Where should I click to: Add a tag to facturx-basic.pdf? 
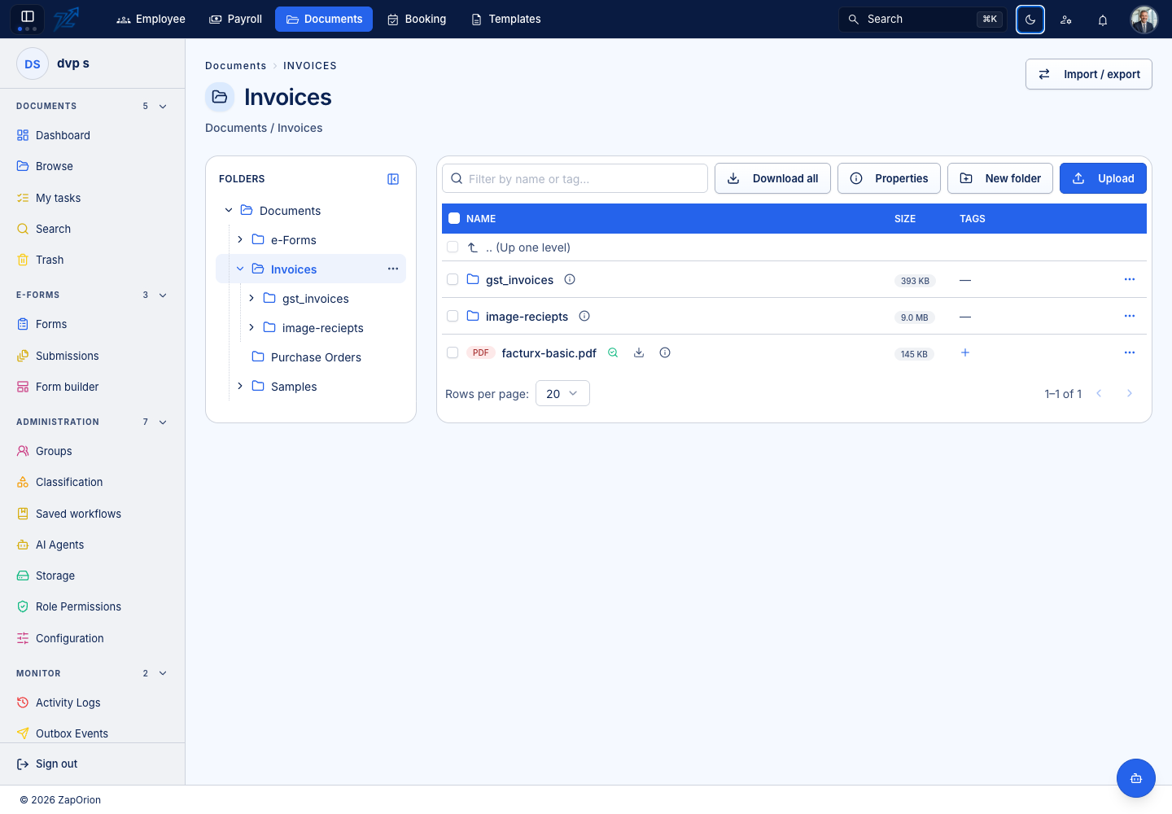click(965, 352)
